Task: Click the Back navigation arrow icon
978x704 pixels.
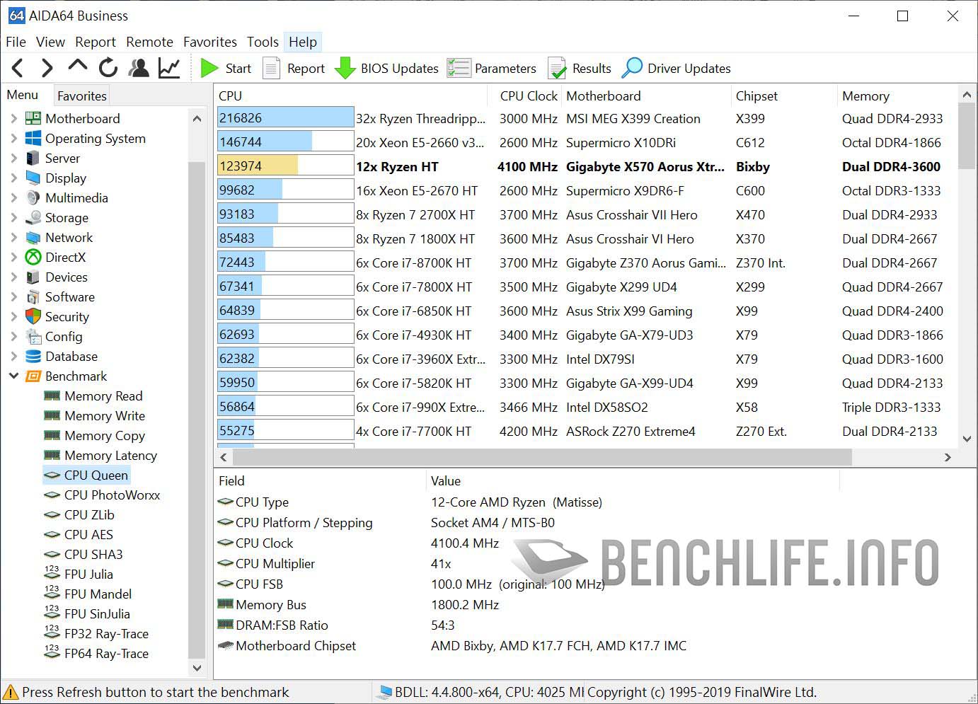Action: pyautogui.click(x=18, y=69)
